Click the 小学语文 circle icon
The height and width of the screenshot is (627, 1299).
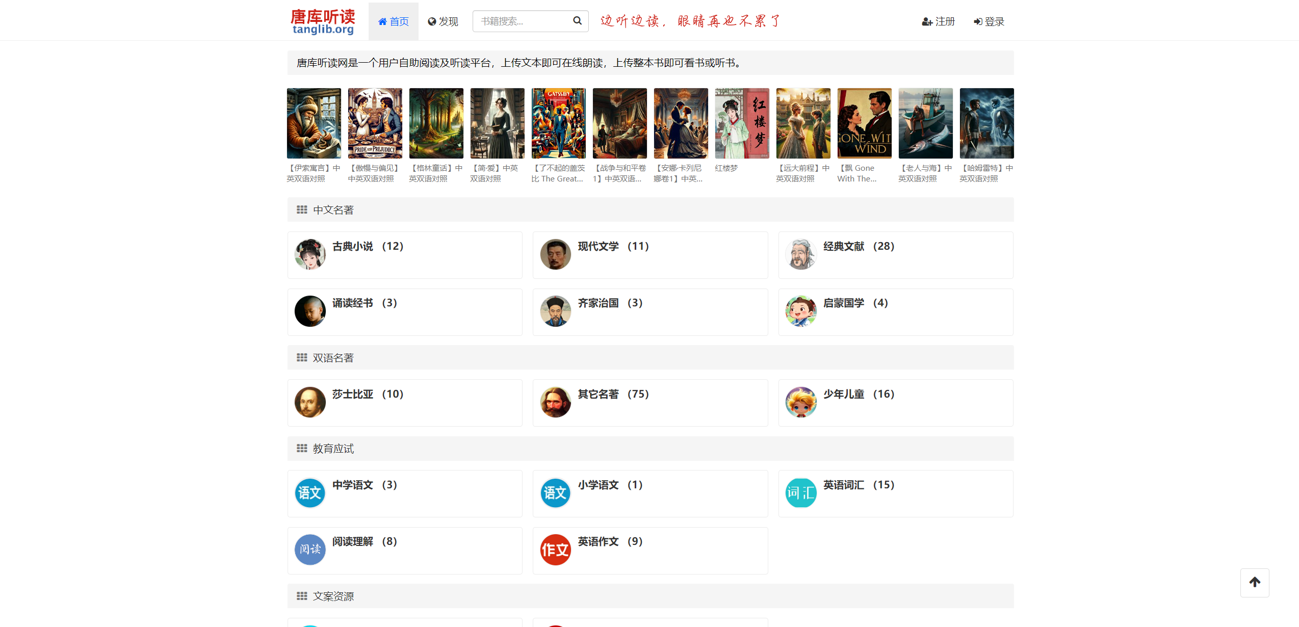point(555,493)
